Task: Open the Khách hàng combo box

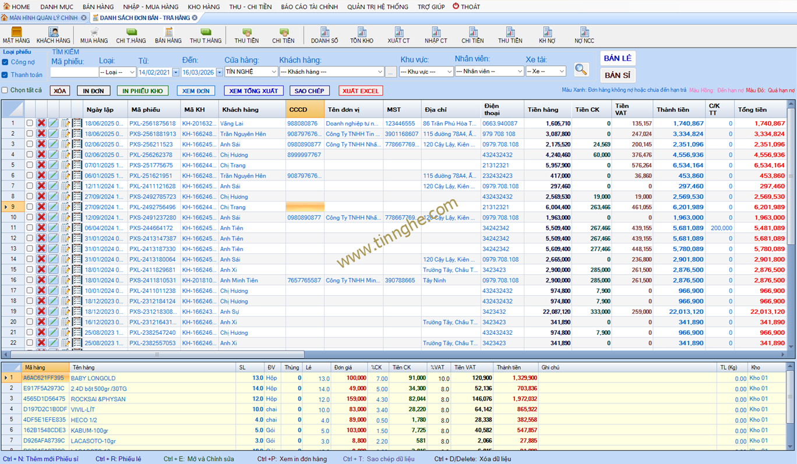Action: click(332, 72)
